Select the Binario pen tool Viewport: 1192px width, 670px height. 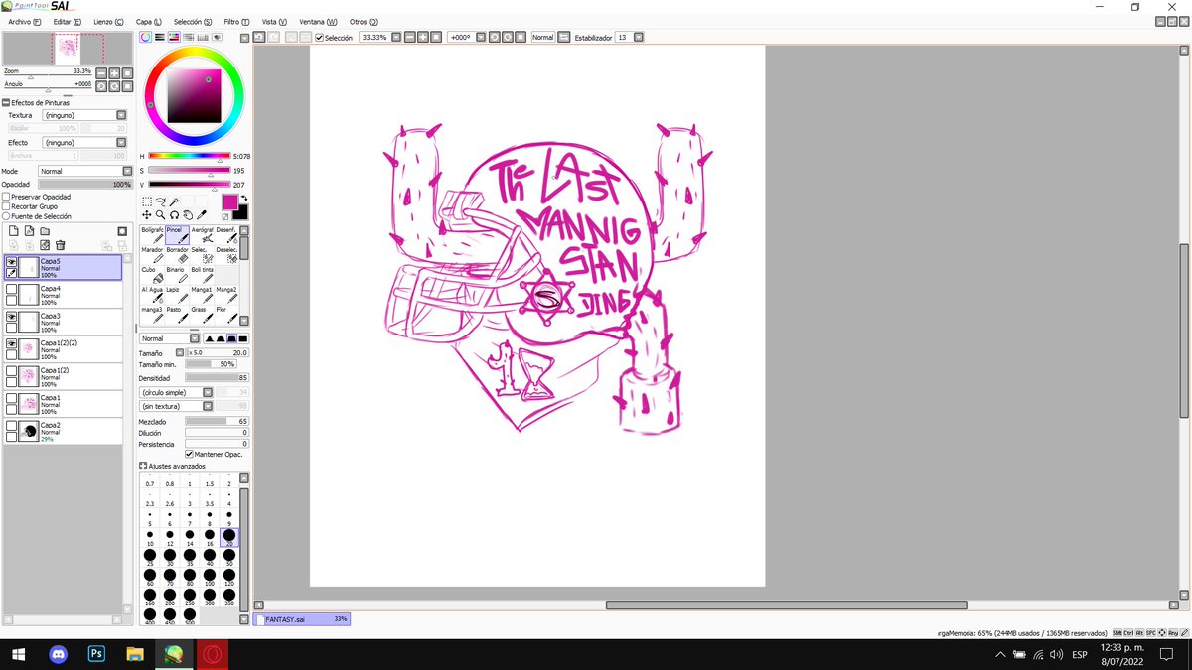[x=177, y=275]
